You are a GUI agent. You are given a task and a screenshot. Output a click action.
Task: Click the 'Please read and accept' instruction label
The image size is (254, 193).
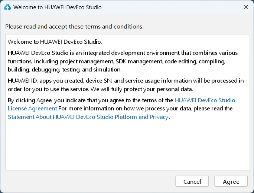coord(74,27)
